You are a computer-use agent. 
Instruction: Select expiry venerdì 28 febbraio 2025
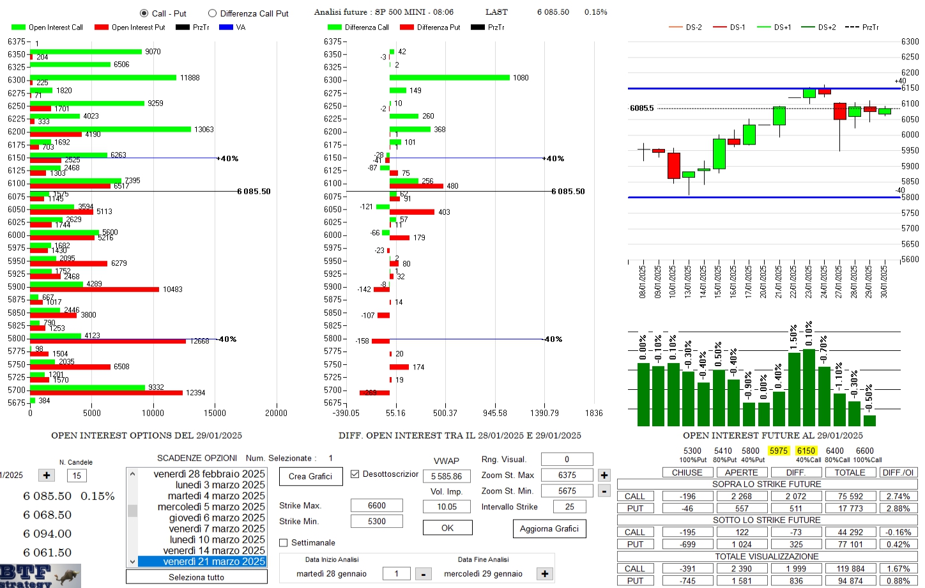[x=202, y=474]
